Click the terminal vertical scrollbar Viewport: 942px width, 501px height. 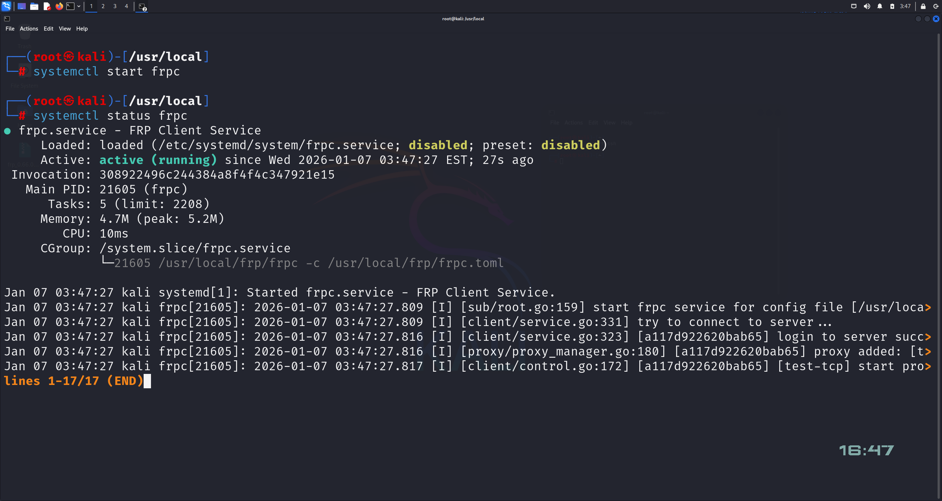(939, 266)
